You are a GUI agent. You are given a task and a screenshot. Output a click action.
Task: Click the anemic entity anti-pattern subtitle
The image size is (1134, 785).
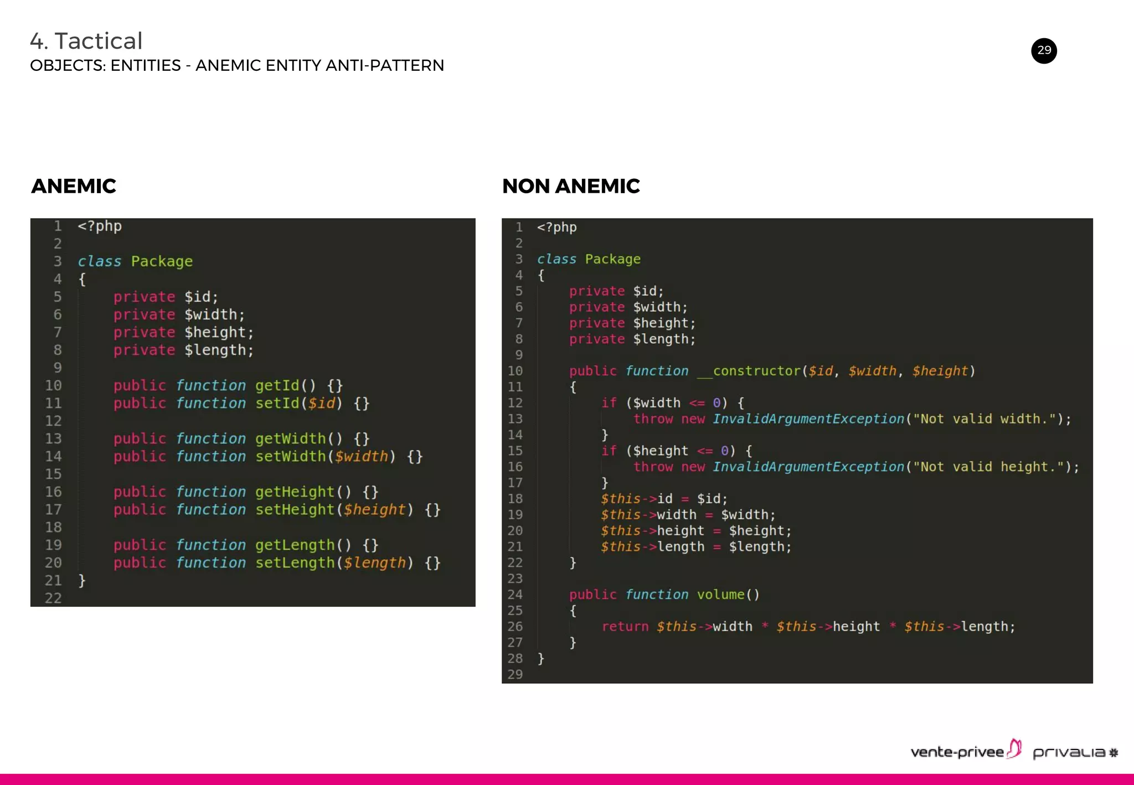[237, 65]
